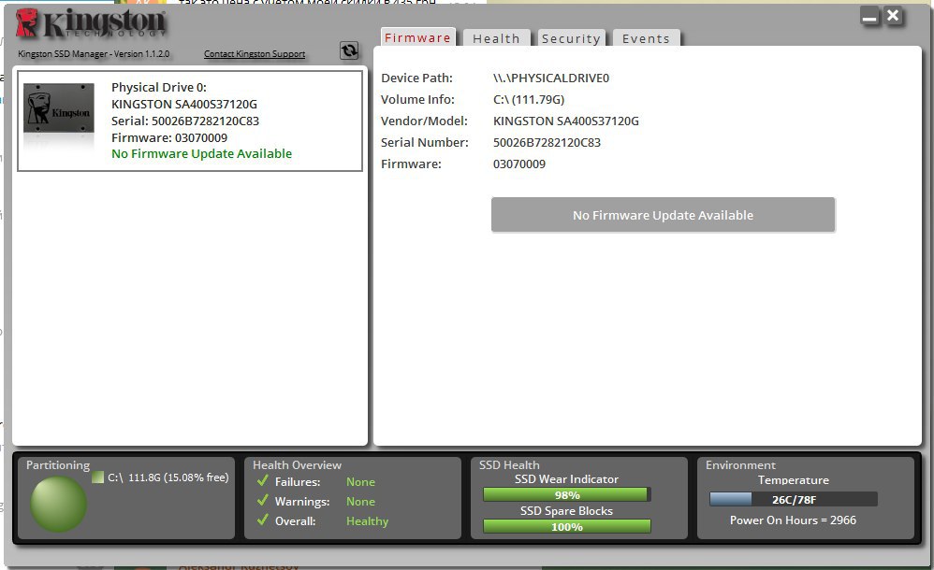Image resolution: width=934 pixels, height=570 pixels.
Task: Switch to the Firmware tab
Action: tap(417, 37)
